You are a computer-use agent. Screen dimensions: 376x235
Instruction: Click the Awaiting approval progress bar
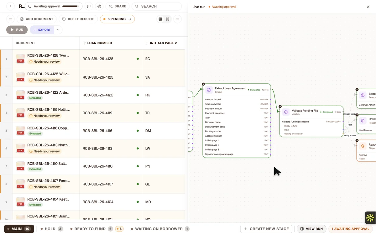[x=70, y=6]
